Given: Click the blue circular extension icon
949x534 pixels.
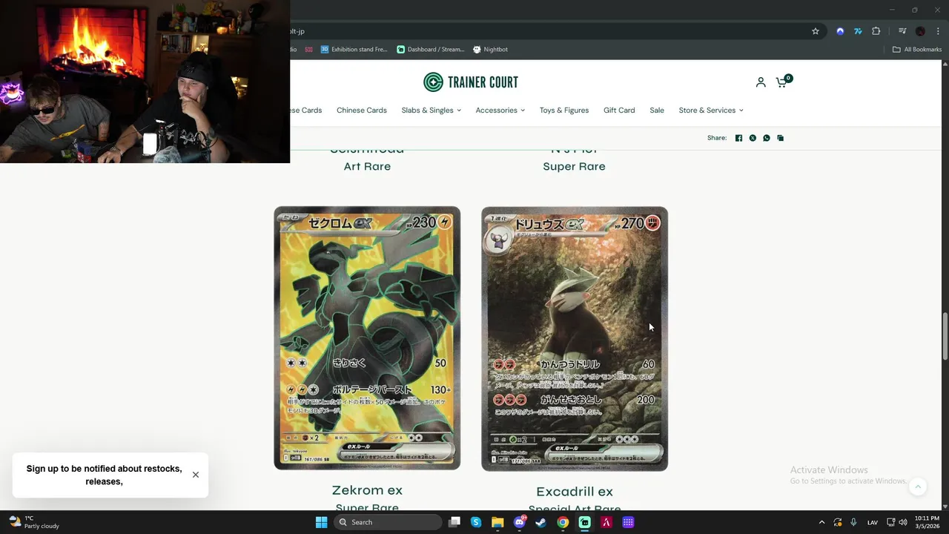Looking at the screenshot, I should coord(840,31).
